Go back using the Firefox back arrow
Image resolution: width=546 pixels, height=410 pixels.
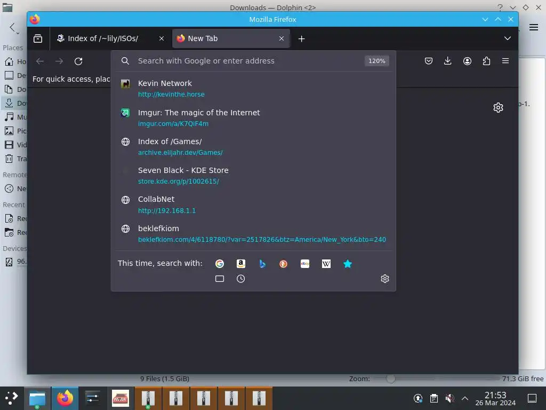(x=40, y=61)
